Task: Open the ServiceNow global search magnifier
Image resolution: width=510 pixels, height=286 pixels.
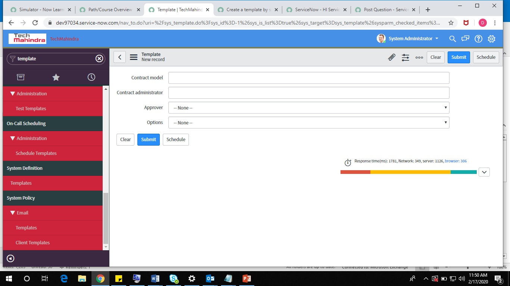Action: pos(452,39)
